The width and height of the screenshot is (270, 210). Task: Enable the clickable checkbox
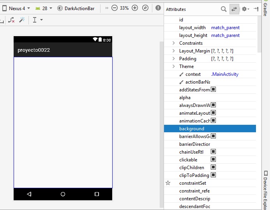[213, 159]
